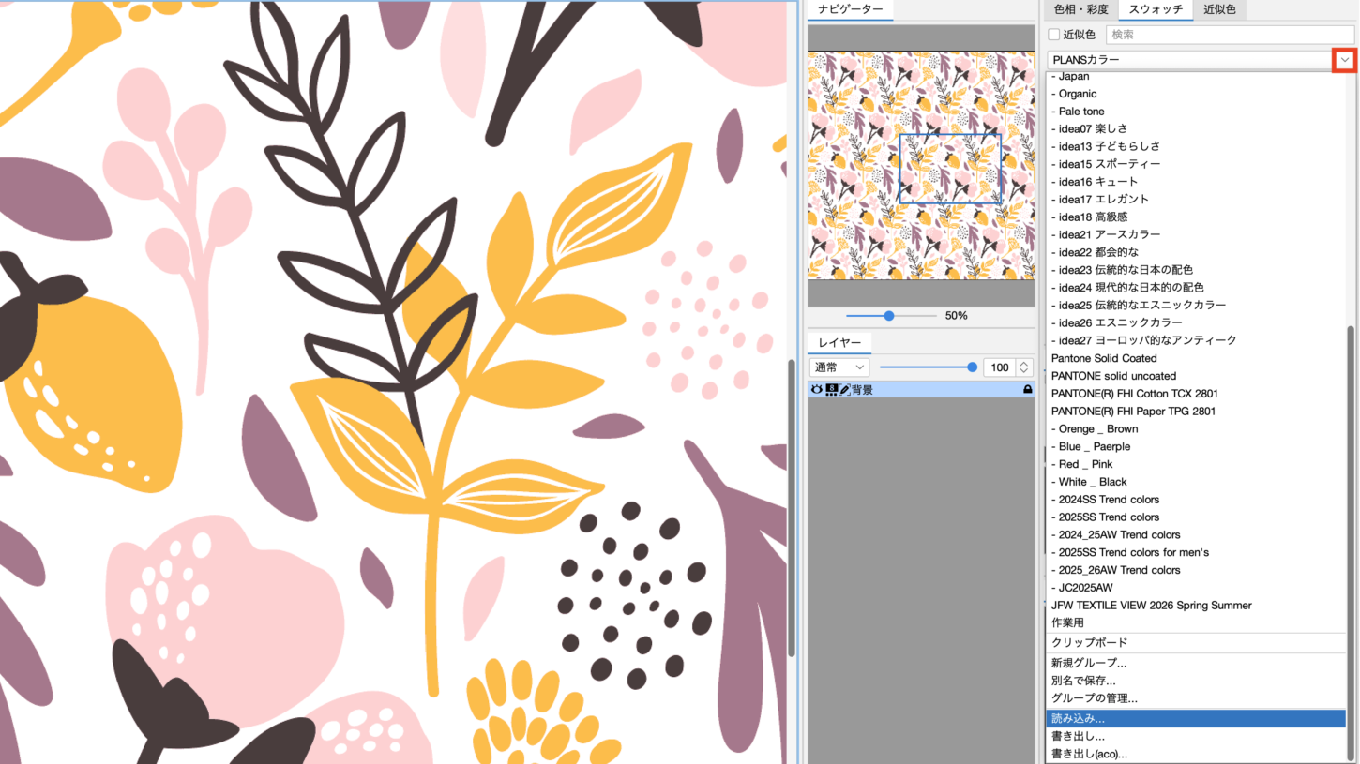Click the pencil edit icon on 背景 layer

pos(844,389)
